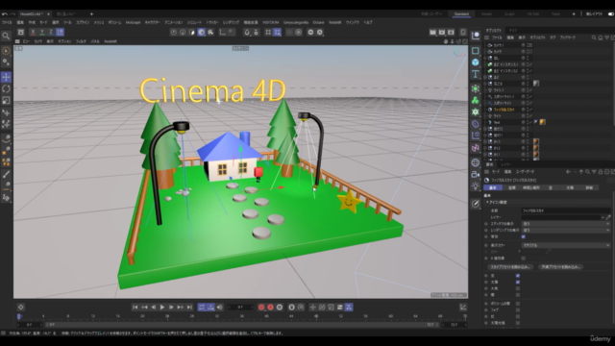Click the camera object icon in palette
Viewport: 615px width, 346px height.
(476, 174)
